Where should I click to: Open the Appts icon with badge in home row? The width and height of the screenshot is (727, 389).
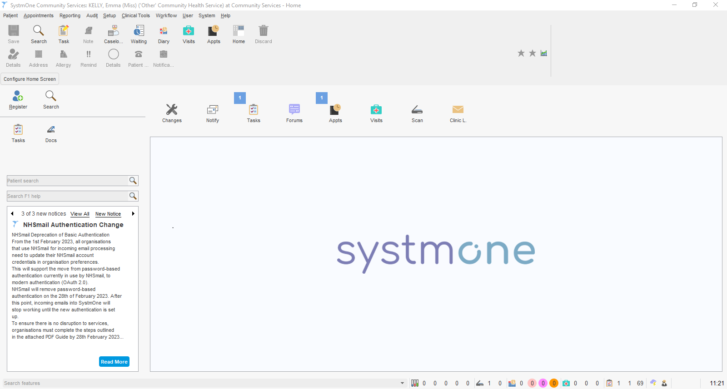coord(335,109)
